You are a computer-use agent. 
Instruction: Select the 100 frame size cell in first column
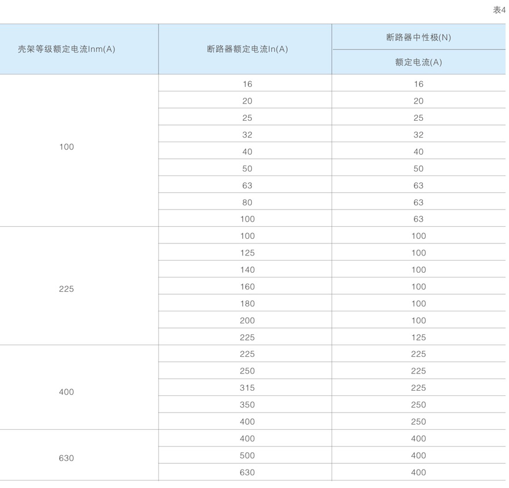point(67,147)
